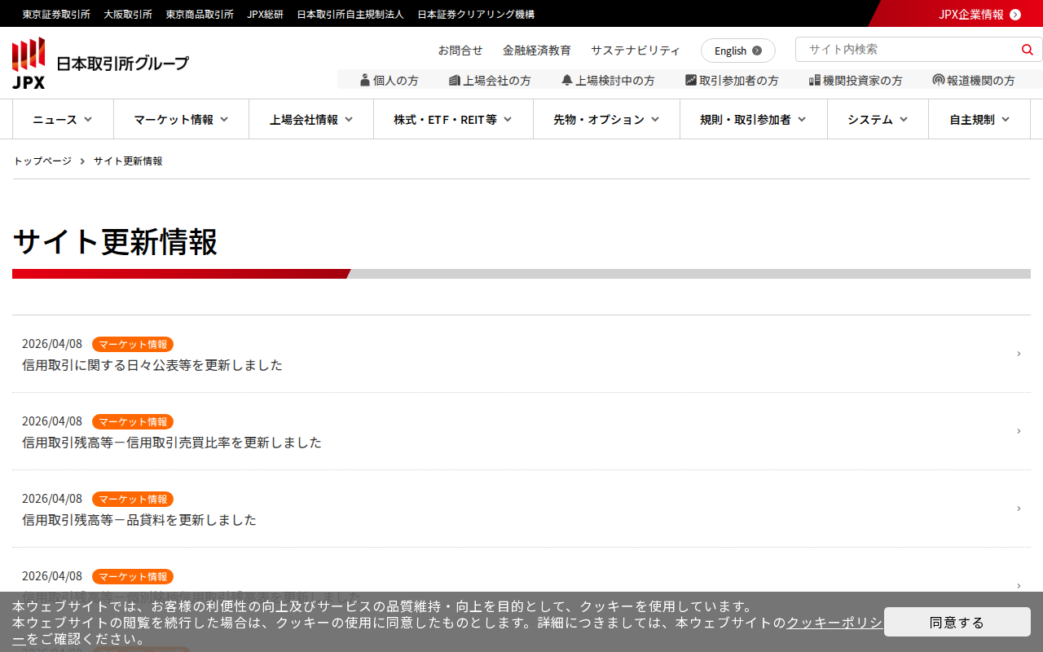
Task: Expand the 先物・オプション menu
Action: pos(606,120)
